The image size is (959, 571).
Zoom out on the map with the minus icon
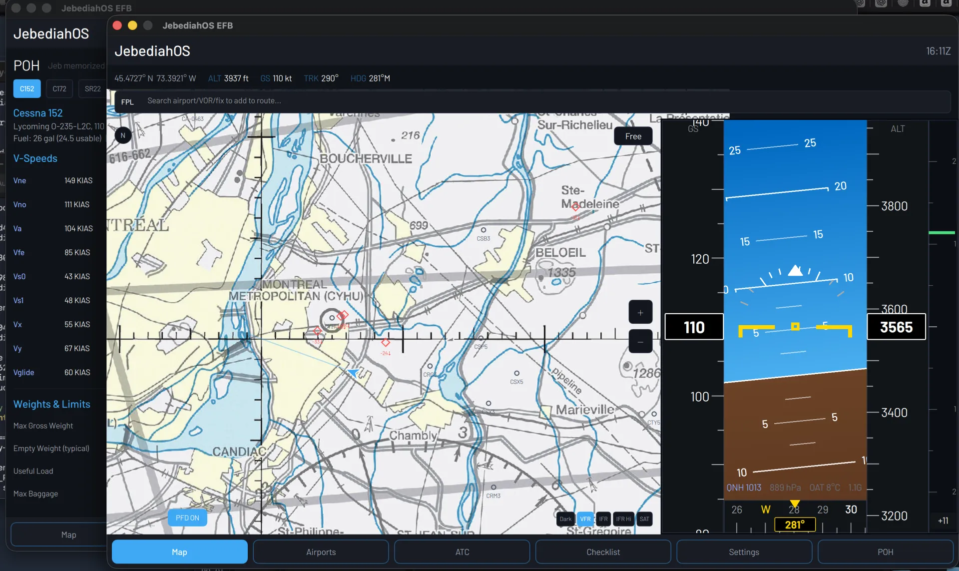(641, 341)
